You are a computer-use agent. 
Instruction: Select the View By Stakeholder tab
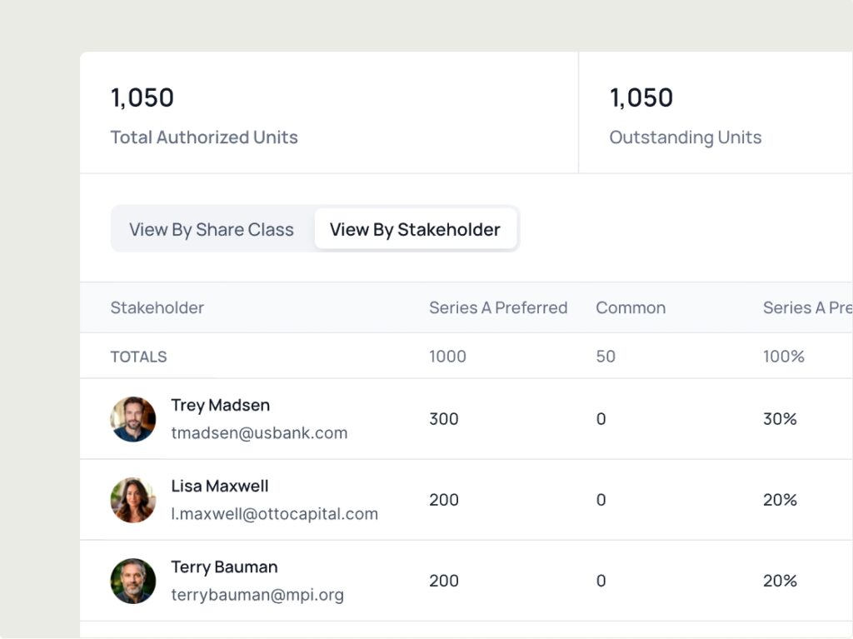[x=415, y=230]
